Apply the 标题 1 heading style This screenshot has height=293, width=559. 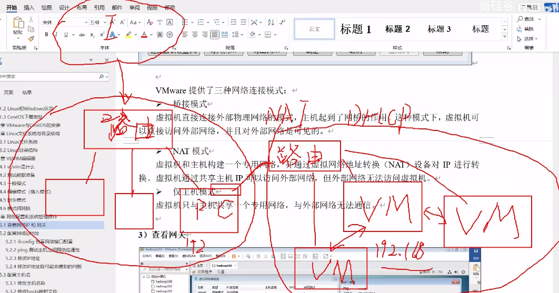pos(356,29)
